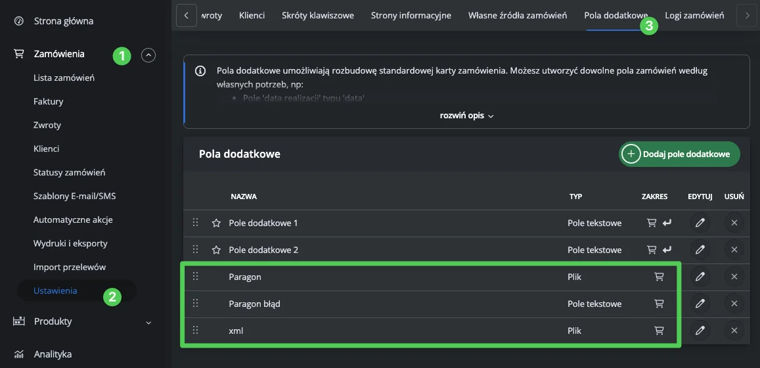This screenshot has height=368, width=760.
Task: Click cart scope icon in Paragon błąd row
Action: pos(659,304)
